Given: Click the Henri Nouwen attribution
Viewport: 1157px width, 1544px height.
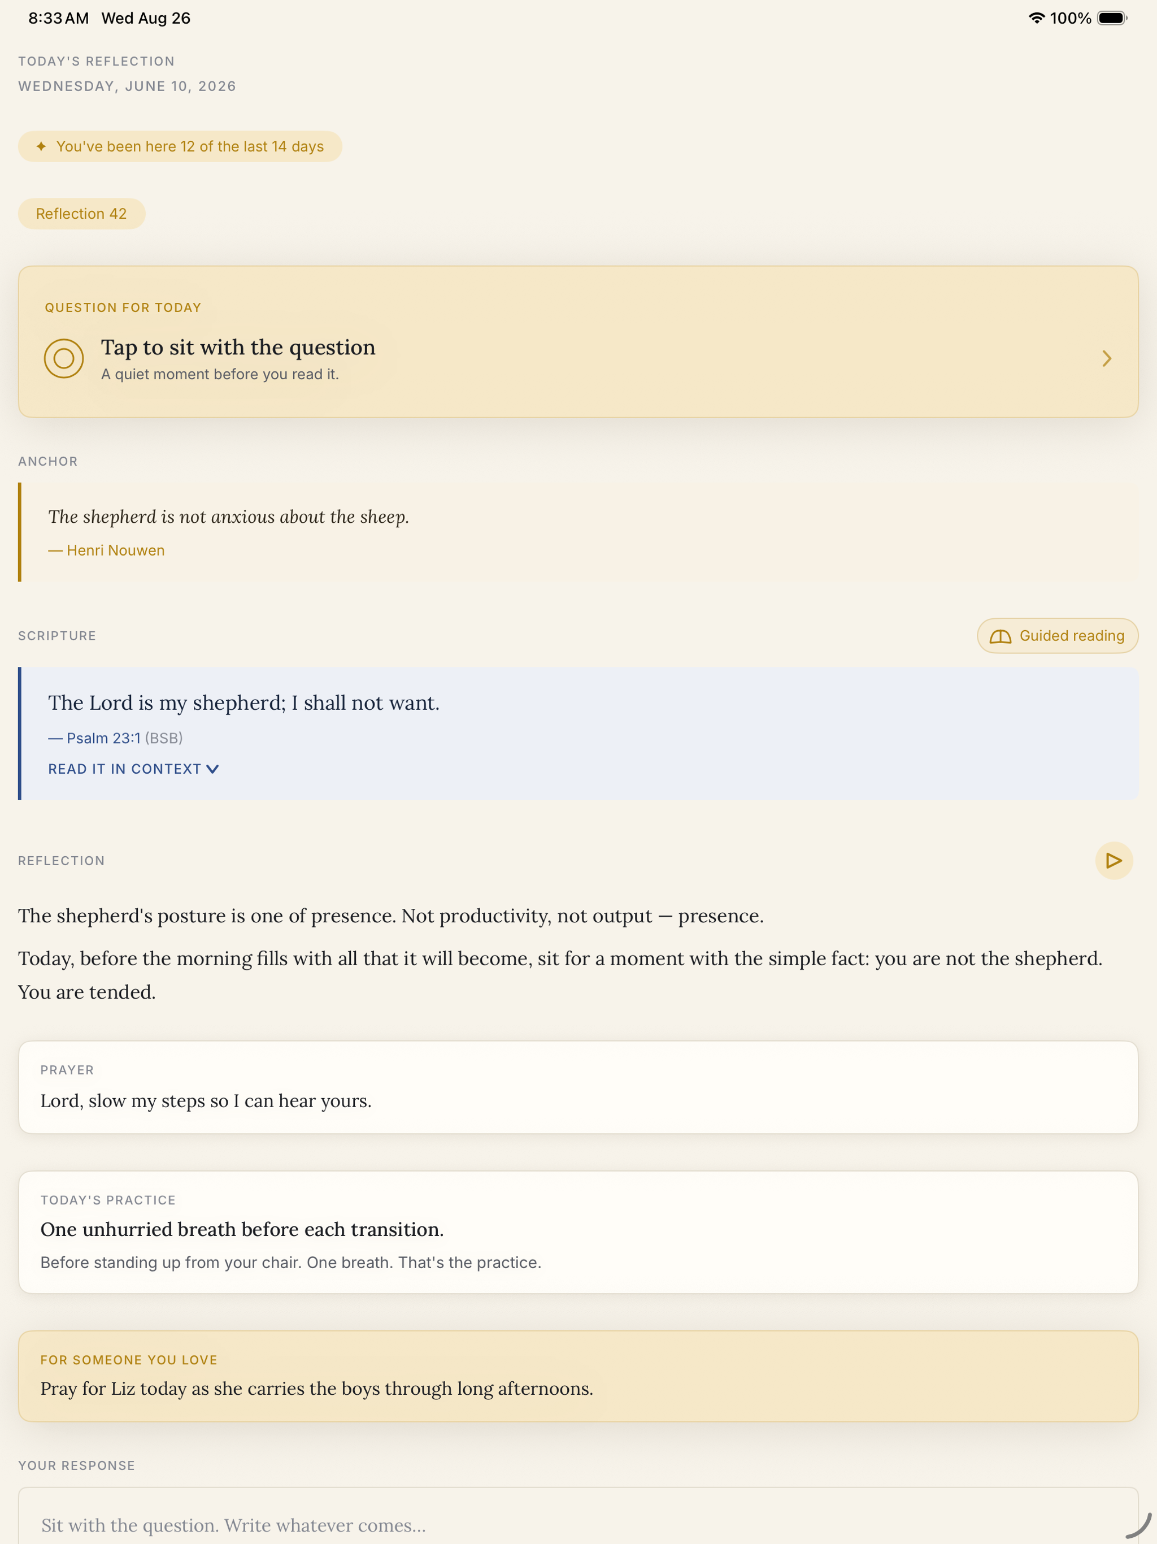Looking at the screenshot, I should coord(115,550).
